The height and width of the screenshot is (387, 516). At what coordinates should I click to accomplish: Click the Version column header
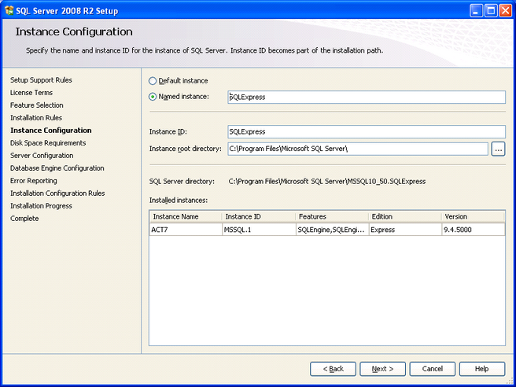coord(472,216)
